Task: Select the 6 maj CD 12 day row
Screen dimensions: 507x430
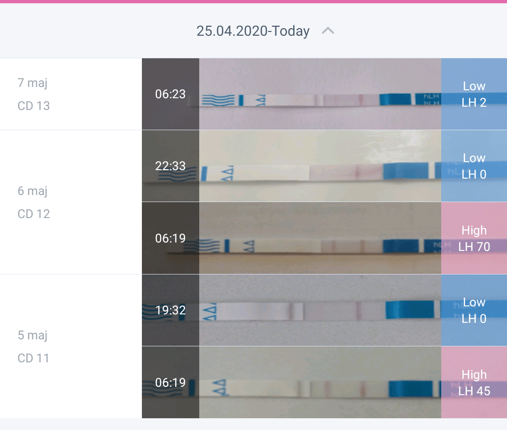Action: click(x=71, y=203)
